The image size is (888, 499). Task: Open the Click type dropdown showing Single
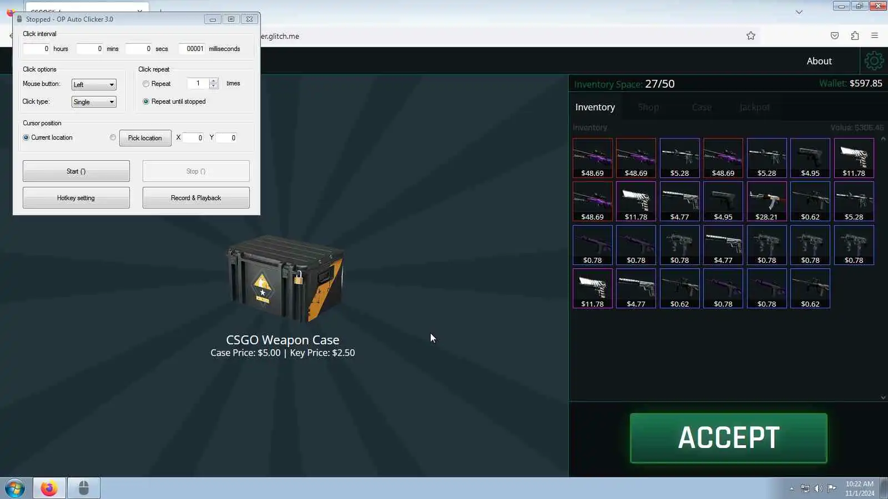[94, 102]
